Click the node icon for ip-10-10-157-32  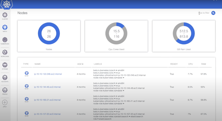[27, 113]
